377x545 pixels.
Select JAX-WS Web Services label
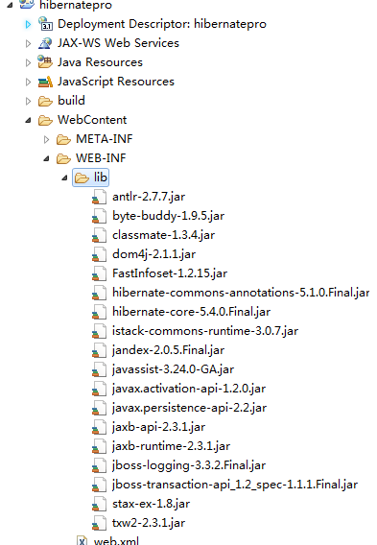click(x=118, y=43)
